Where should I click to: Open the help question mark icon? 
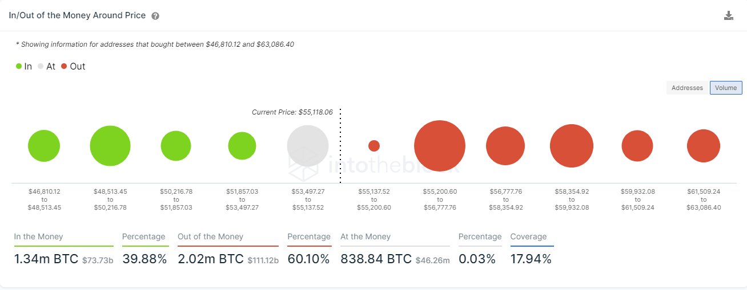click(155, 16)
